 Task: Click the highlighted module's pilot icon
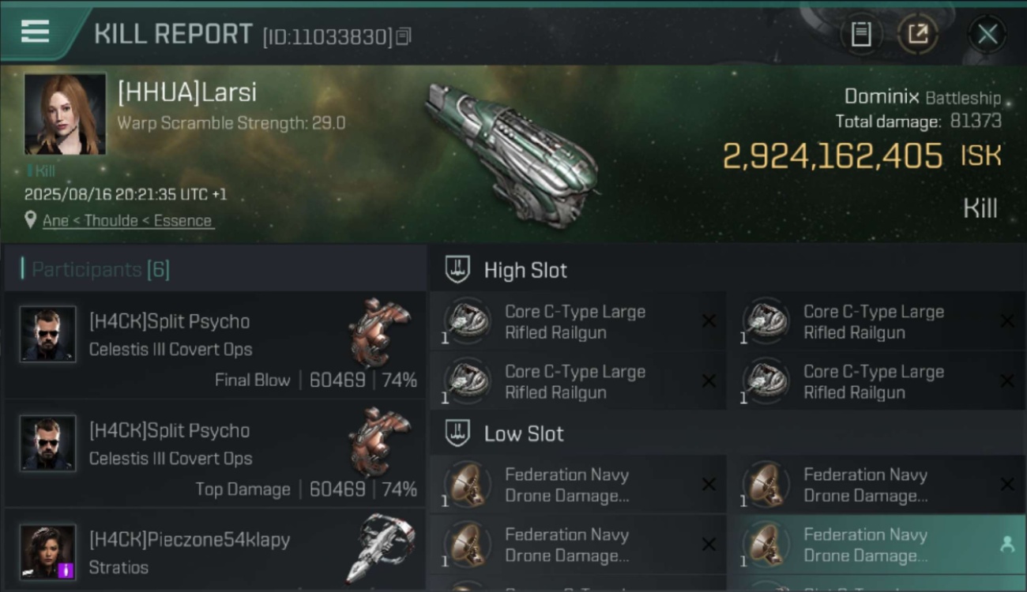tap(1006, 545)
